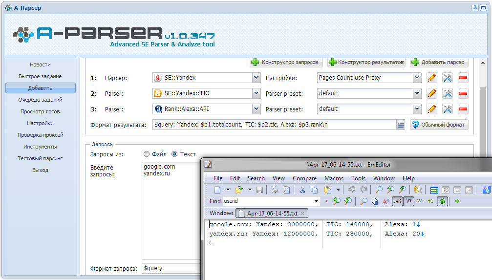Toggle Match Case Aa on Find bar
Screen dimensions: 492x280
[x=385, y=201]
